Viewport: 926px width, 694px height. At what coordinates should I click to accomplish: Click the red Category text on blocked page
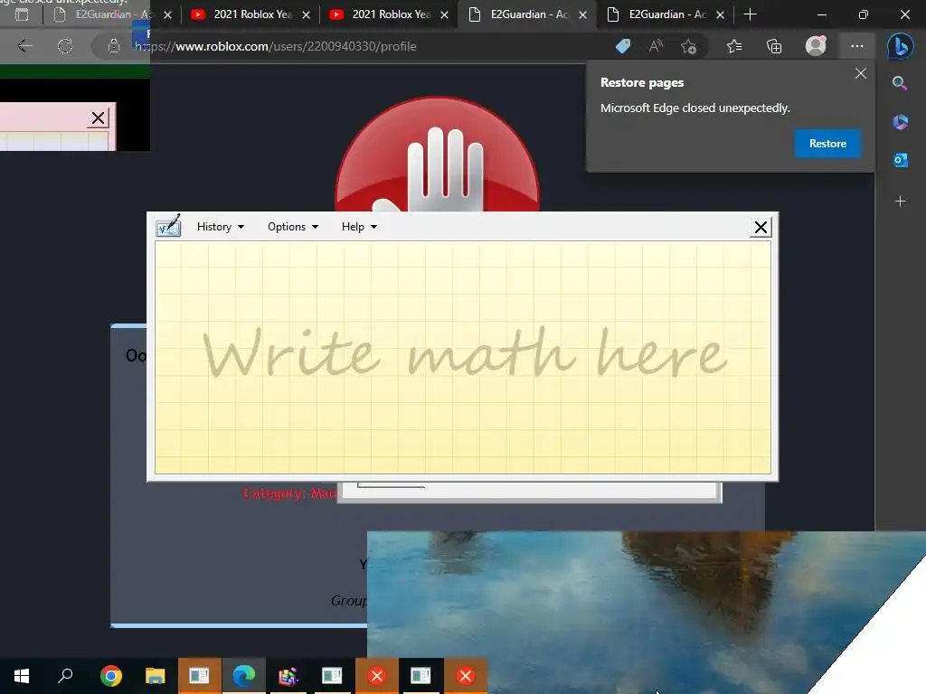point(290,493)
